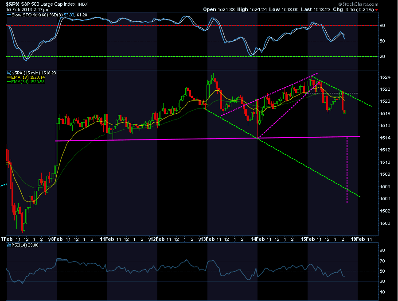This screenshot has width=398, height=301.
Task: Click the 1524 price axis label
Action: coord(385,77)
